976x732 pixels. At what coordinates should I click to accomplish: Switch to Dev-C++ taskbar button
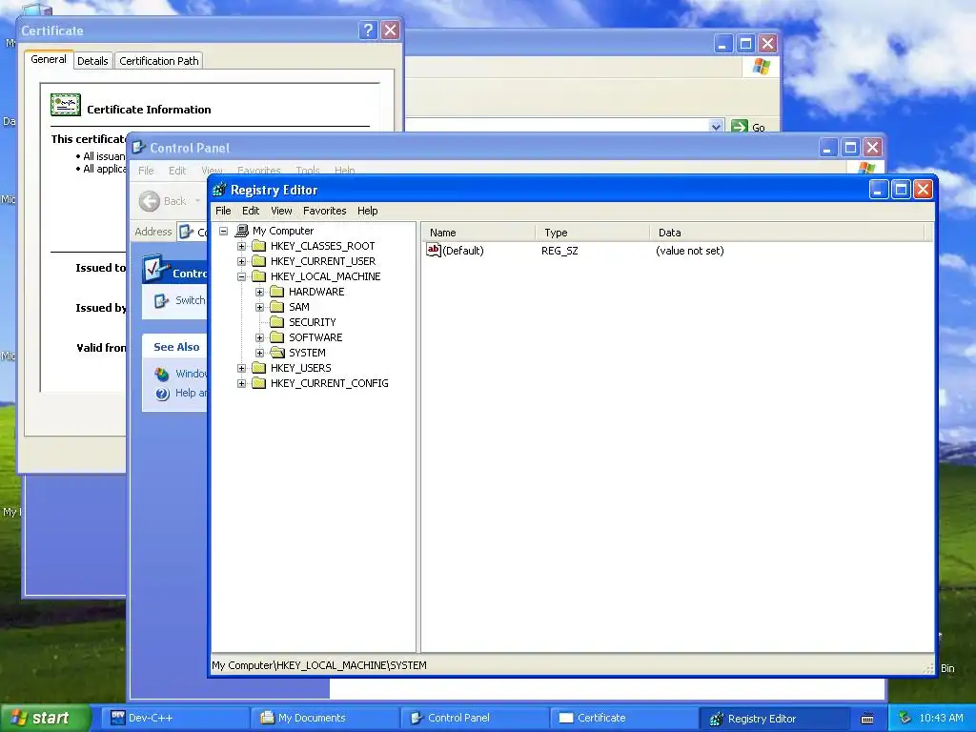[175, 718]
